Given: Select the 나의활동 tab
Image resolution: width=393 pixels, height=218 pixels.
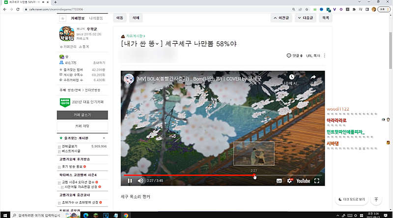Looking at the screenshot, I should [x=96, y=18].
